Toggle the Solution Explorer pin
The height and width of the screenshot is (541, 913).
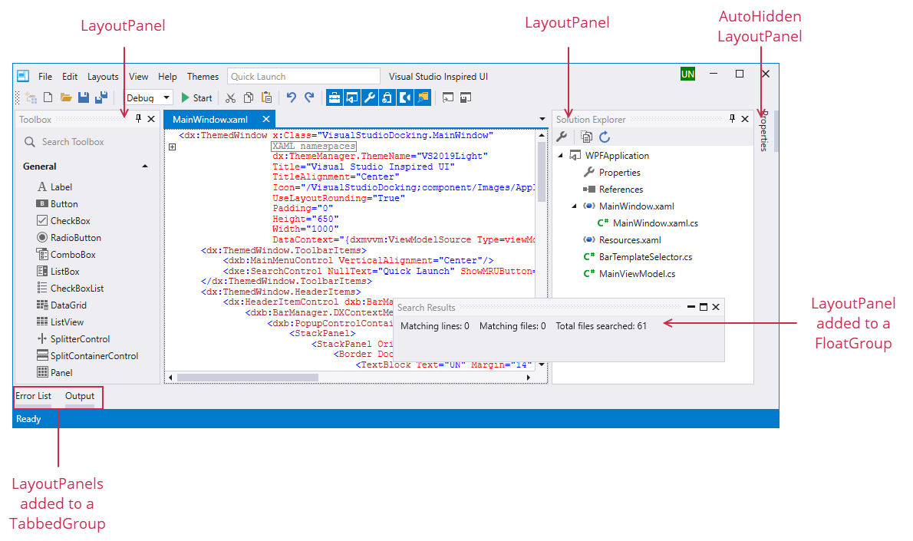pos(732,118)
